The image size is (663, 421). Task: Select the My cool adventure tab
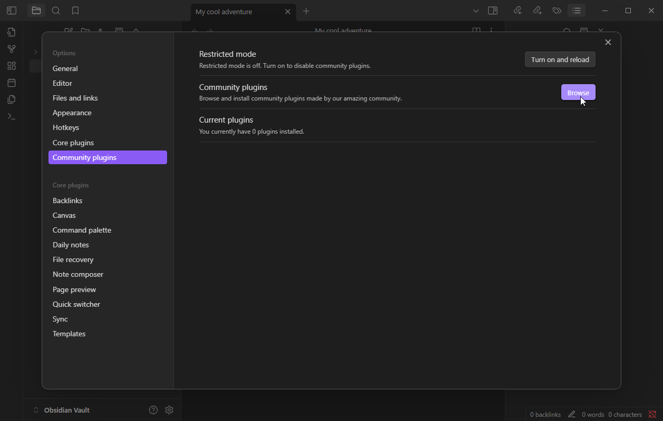click(242, 12)
